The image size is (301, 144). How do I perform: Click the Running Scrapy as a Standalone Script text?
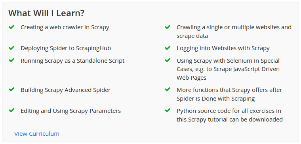point(72,61)
